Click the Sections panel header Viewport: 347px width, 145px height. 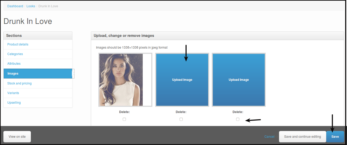[38, 36]
